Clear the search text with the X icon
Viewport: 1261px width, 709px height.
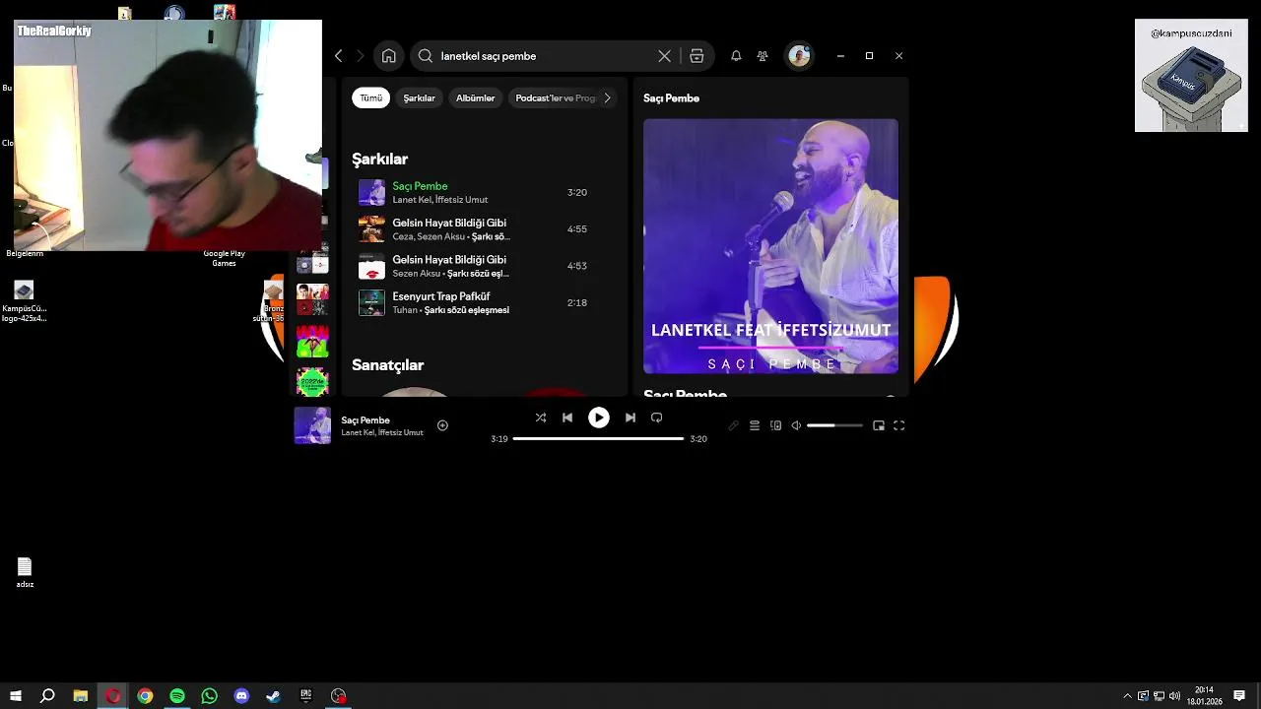point(664,56)
